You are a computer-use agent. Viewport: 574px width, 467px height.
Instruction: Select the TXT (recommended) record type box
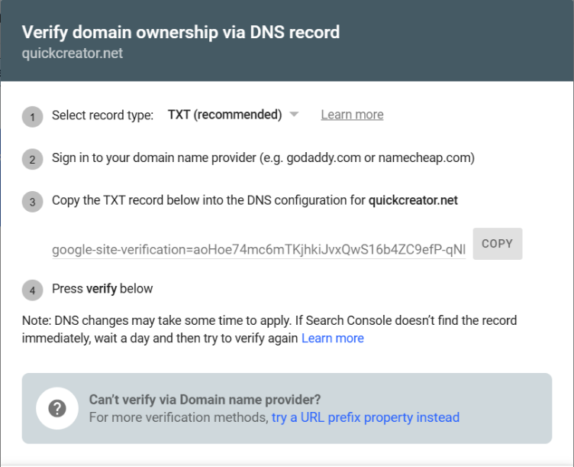coord(234,115)
